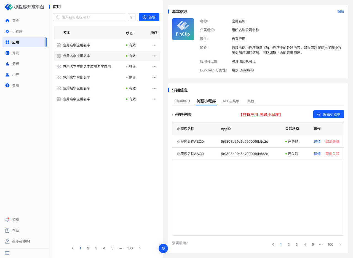
Task: Open the more options menu for the first app row
Action: tap(154, 45)
